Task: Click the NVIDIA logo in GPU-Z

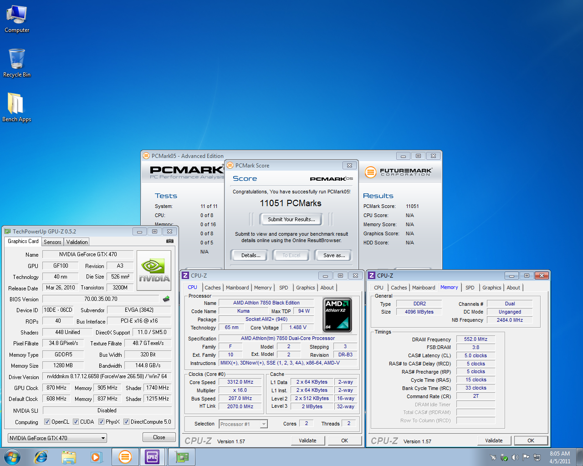Action: 154,270
